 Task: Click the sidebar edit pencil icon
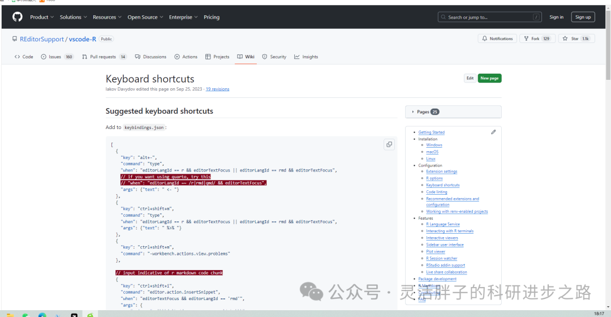tap(493, 132)
